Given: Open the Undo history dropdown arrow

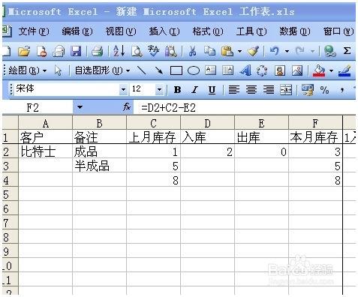Looking at the screenshot, I should coord(287,52).
